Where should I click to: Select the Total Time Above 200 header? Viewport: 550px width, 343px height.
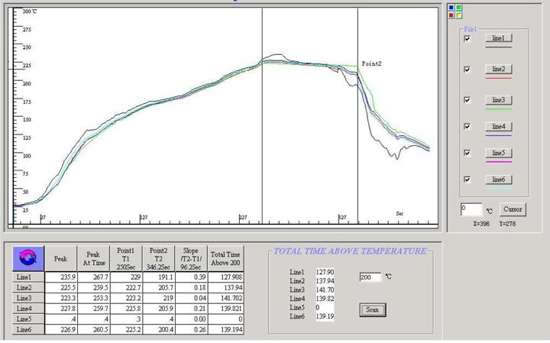pos(225,259)
